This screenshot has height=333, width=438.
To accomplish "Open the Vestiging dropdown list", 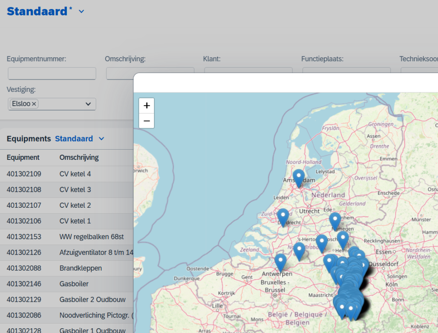I will [88, 104].
